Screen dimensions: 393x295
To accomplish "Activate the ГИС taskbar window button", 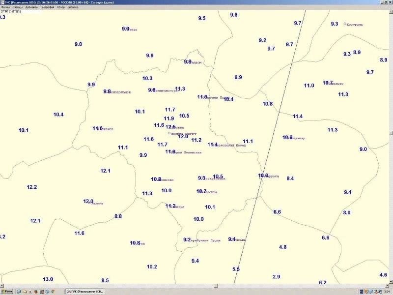I will (84, 292).
